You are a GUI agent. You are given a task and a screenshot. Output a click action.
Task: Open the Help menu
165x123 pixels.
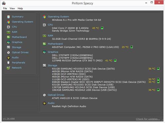(20, 9)
